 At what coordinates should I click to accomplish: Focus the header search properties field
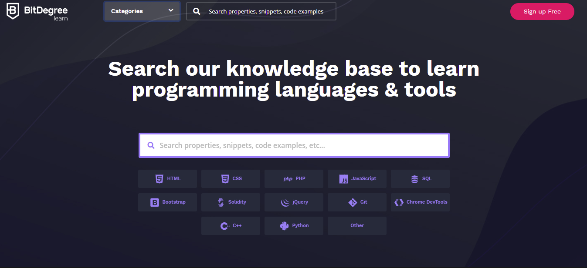(x=261, y=11)
